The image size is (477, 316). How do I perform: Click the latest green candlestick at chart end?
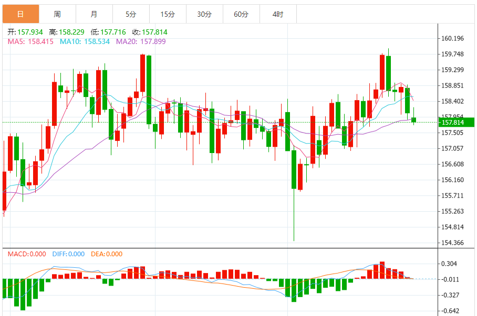414,120
